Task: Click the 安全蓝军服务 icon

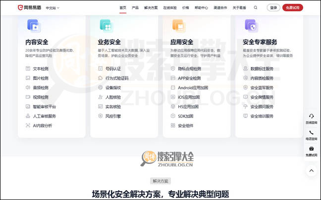Action: click(245, 87)
